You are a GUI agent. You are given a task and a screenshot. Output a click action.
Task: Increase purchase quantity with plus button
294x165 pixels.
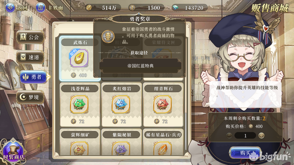(x=262, y=135)
